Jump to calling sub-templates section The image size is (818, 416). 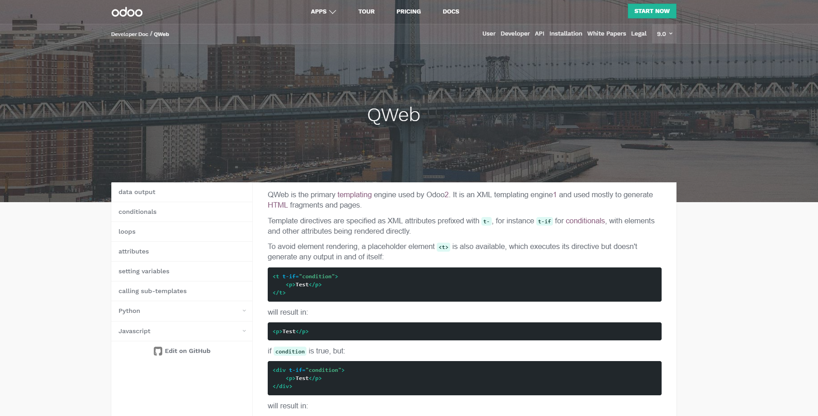152,291
